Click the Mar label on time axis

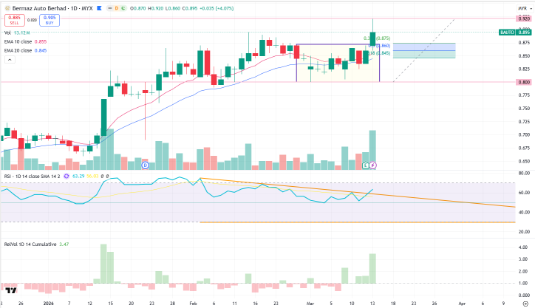(x=310, y=304)
